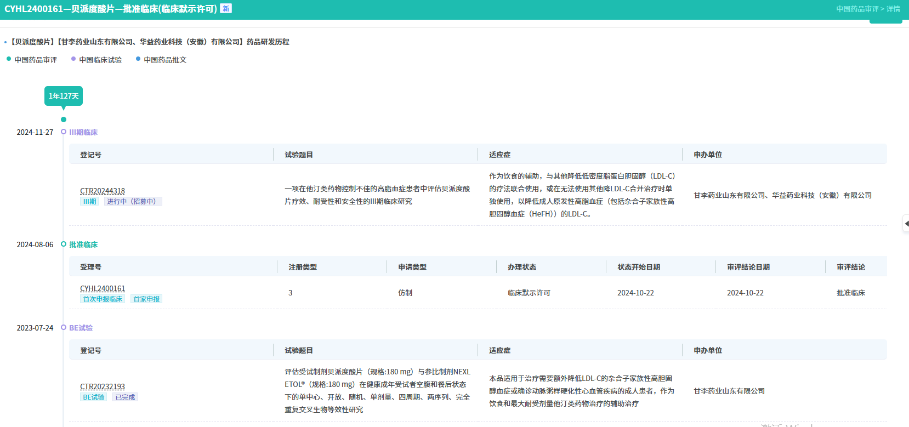
Task: Open acceptance number CYHL2400161 link
Action: 103,288
